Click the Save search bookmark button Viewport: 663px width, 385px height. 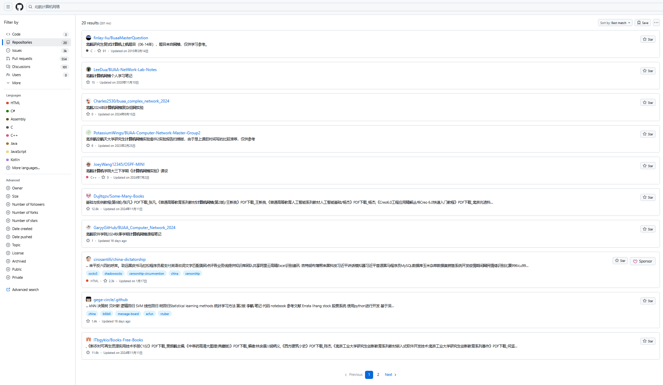[643, 23]
